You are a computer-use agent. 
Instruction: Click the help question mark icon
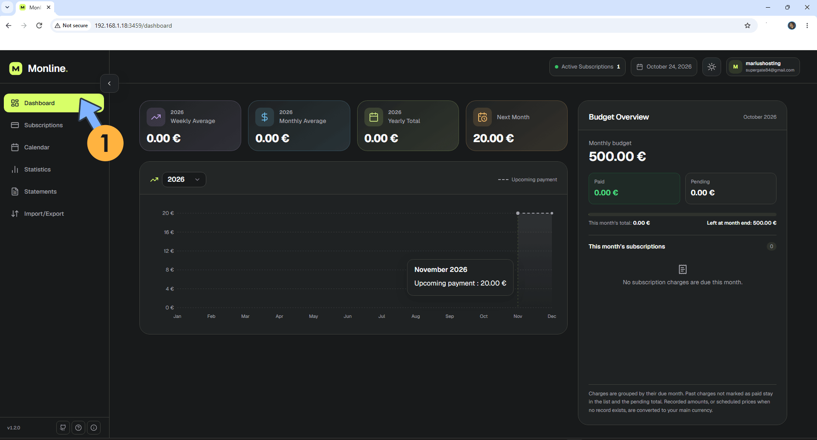pos(78,428)
